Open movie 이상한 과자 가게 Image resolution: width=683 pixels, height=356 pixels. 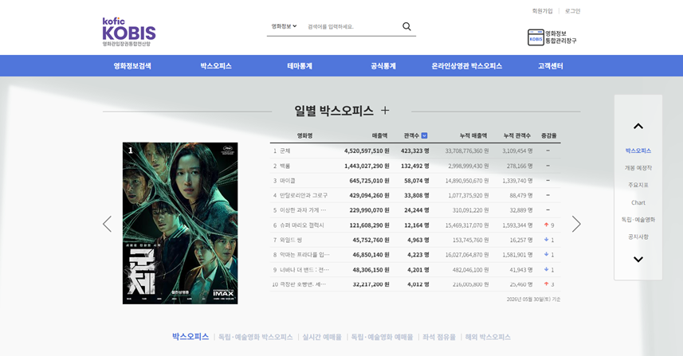pyautogui.click(x=303, y=210)
